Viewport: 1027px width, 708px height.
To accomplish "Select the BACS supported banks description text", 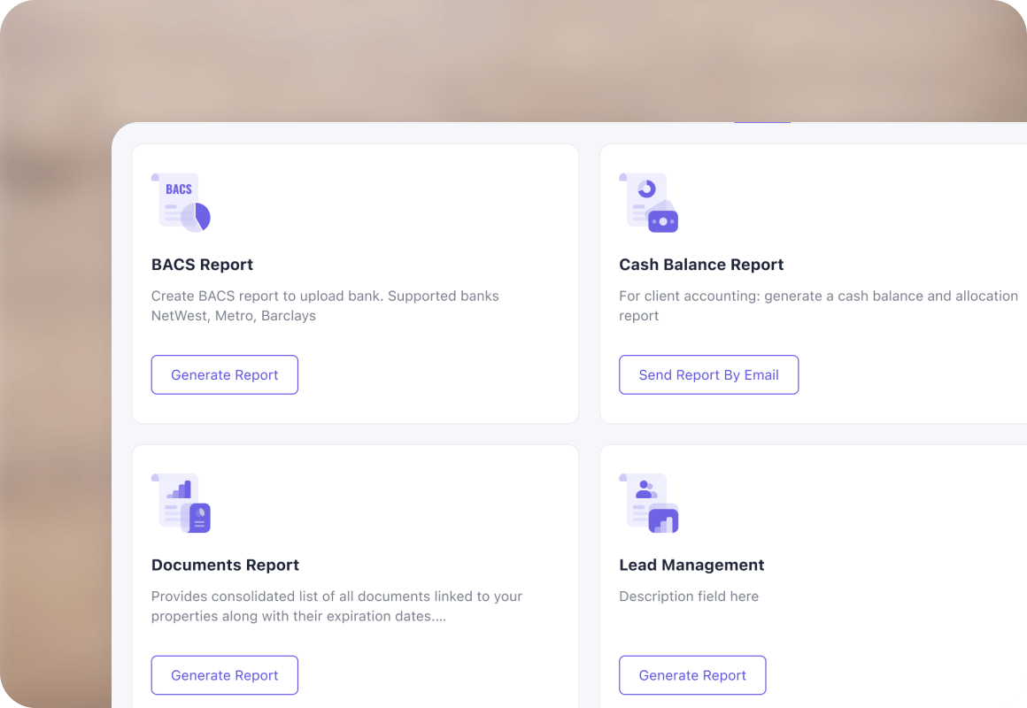I will click(x=325, y=306).
